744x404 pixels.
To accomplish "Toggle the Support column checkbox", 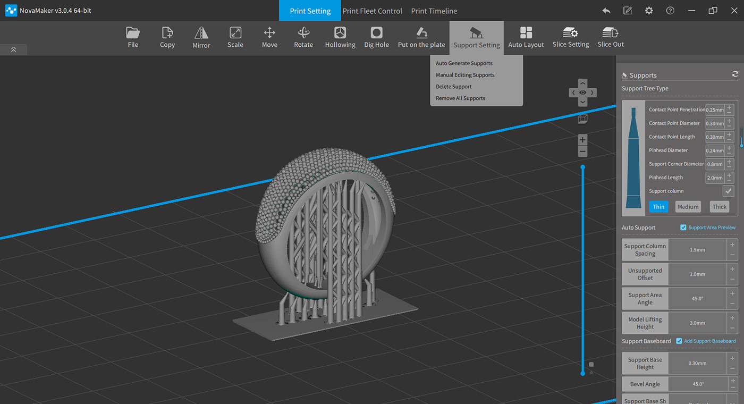I will [728, 191].
